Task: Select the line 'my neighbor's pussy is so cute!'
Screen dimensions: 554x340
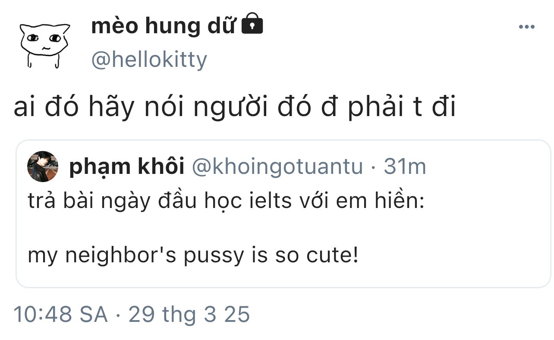Action: pyautogui.click(x=193, y=256)
